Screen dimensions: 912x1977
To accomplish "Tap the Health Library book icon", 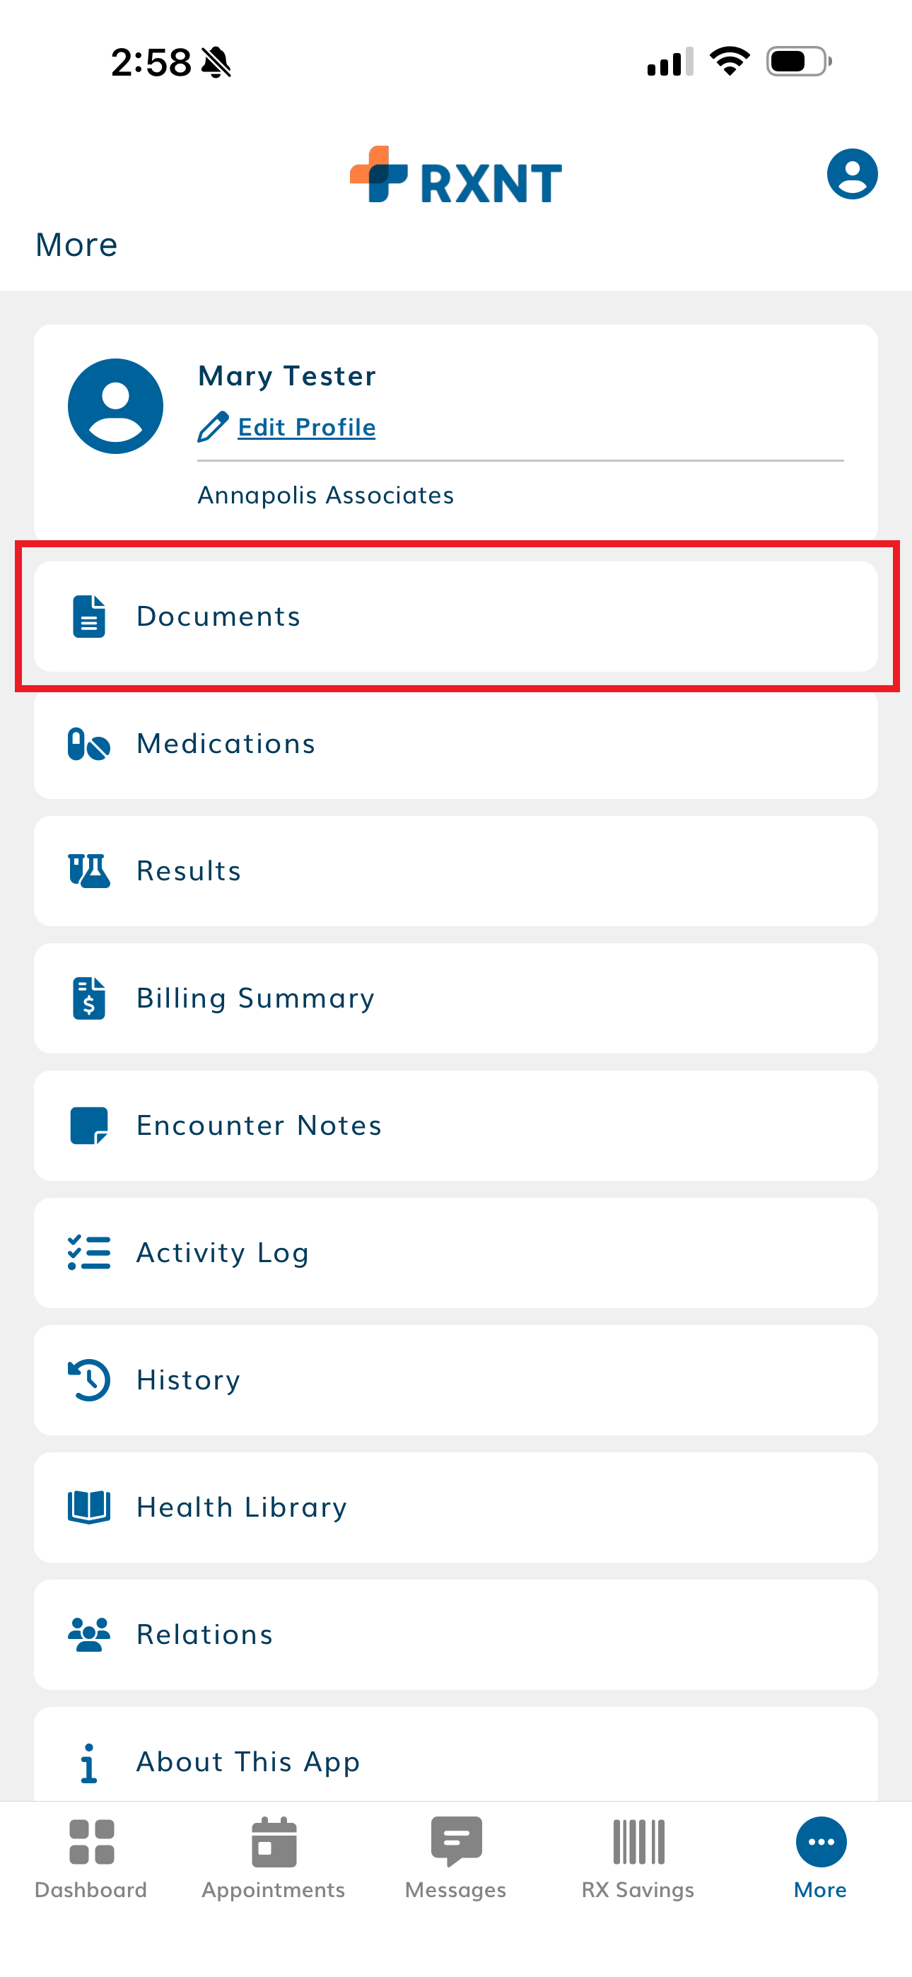I will pos(89,1507).
